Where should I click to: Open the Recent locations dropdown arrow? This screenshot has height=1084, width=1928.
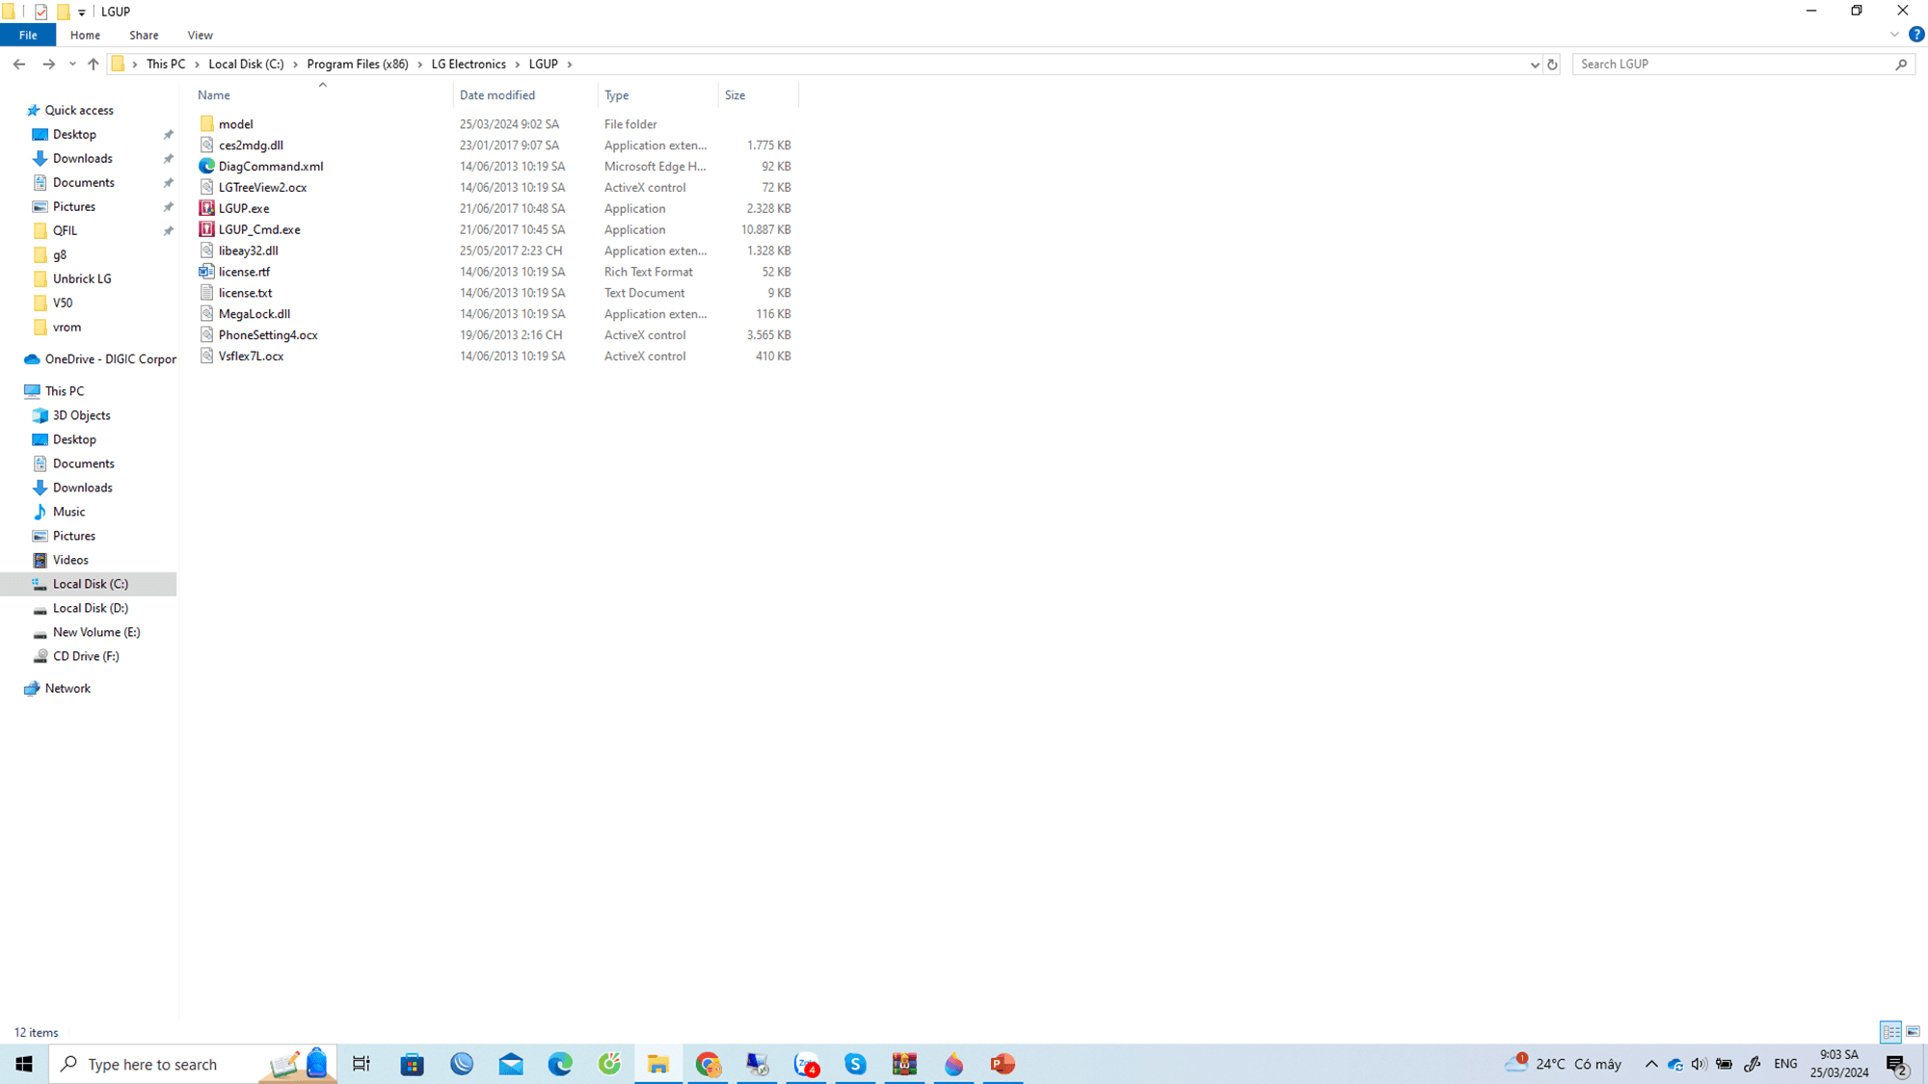click(72, 65)
